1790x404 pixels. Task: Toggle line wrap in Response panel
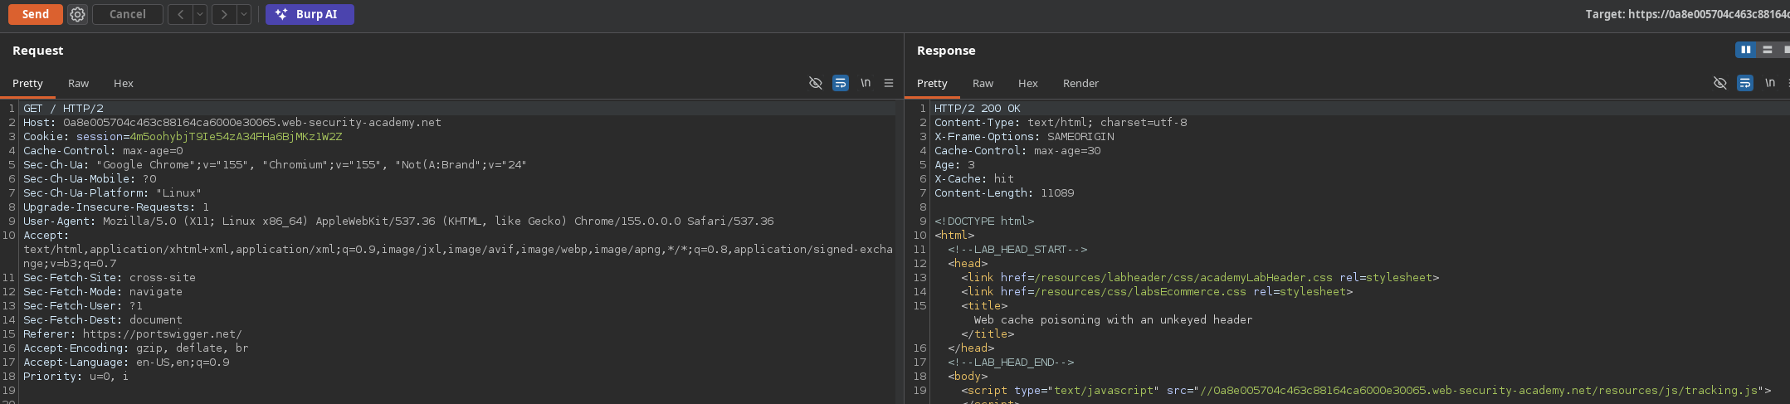[x=1745, y=83]
